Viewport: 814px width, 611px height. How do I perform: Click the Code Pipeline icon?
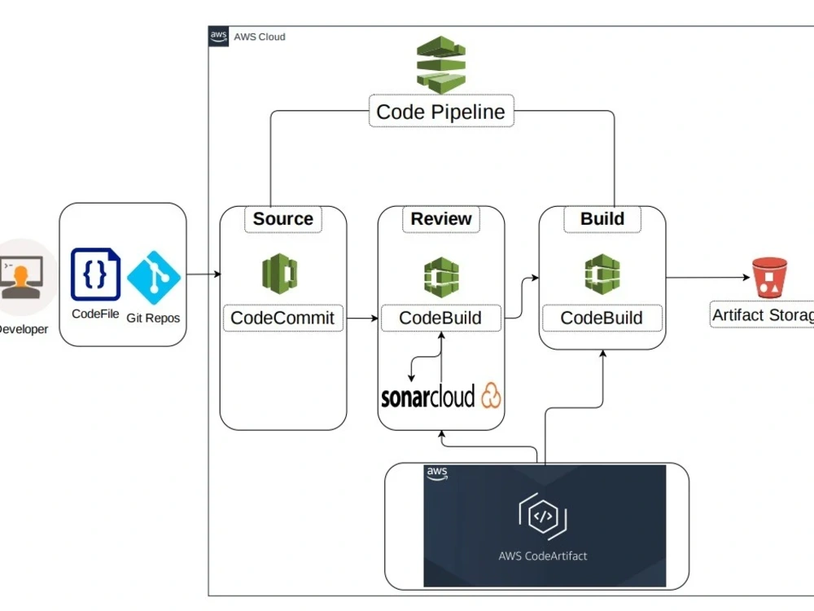tap(440, 64)
